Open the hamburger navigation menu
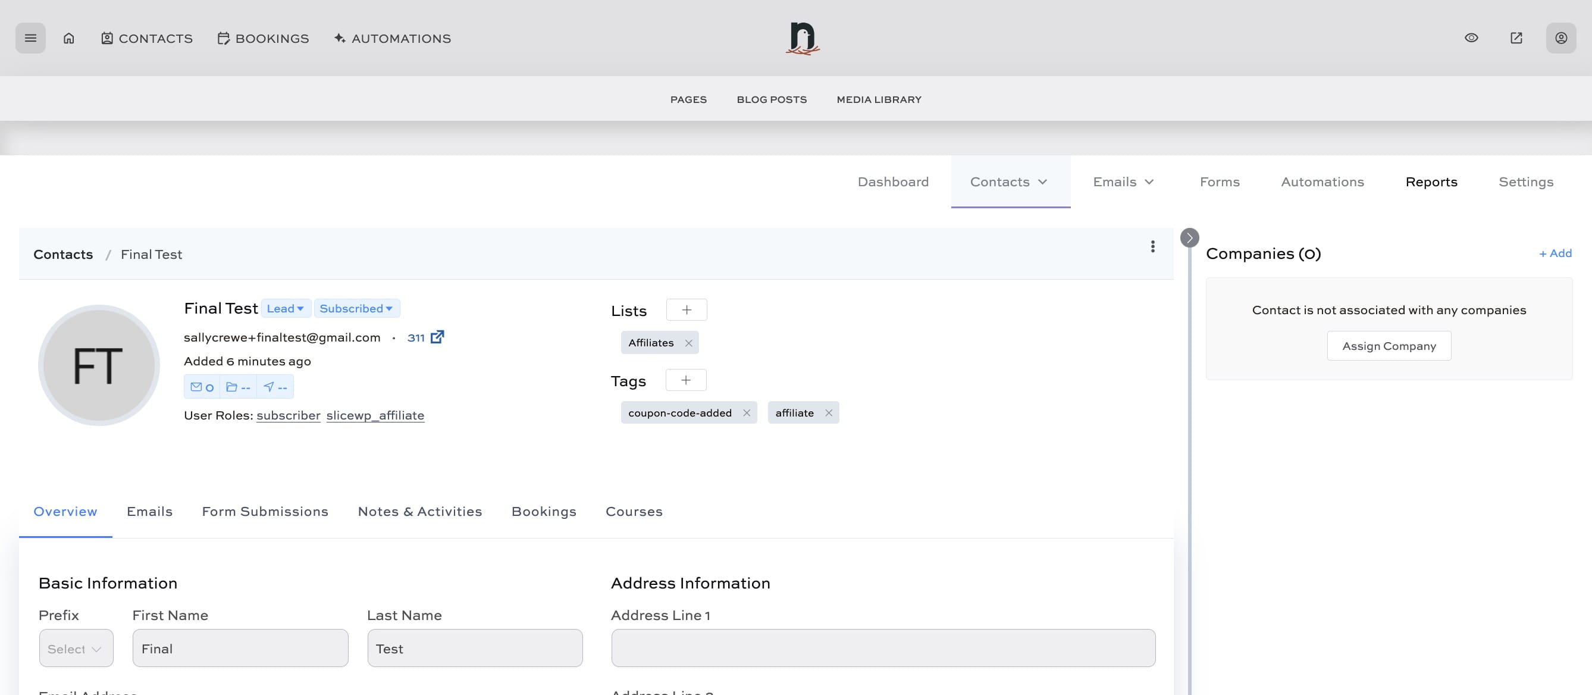The height and width of the screenshot is (695, 1592). (x=30, y=37)
